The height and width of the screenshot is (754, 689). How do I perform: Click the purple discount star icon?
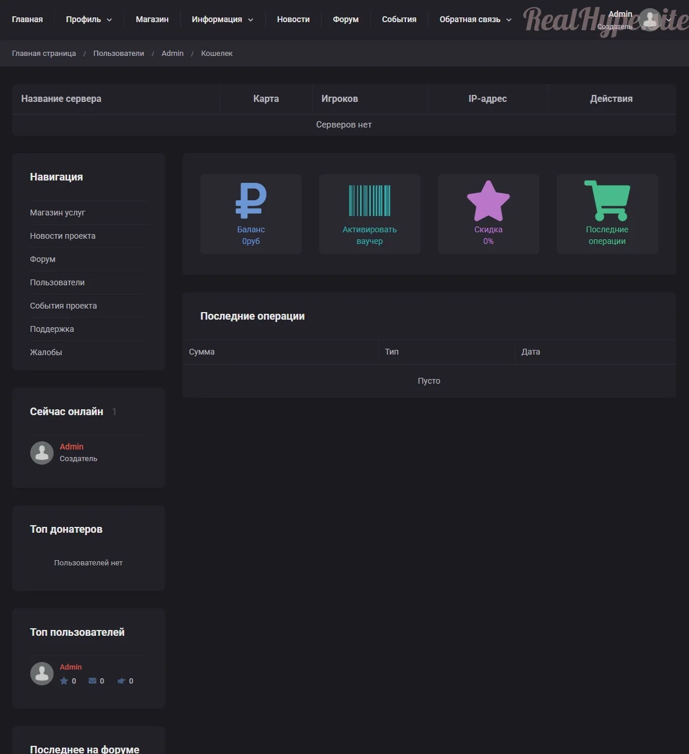(488, 201)
